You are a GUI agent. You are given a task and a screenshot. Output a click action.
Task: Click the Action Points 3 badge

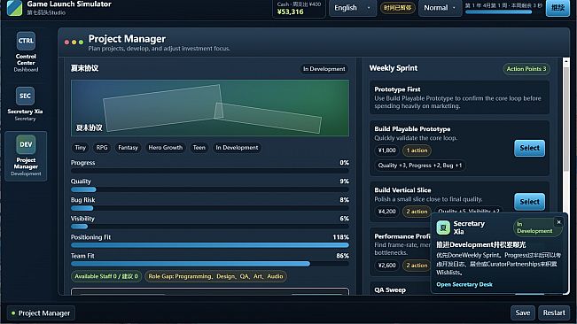[x=526, y=69]
